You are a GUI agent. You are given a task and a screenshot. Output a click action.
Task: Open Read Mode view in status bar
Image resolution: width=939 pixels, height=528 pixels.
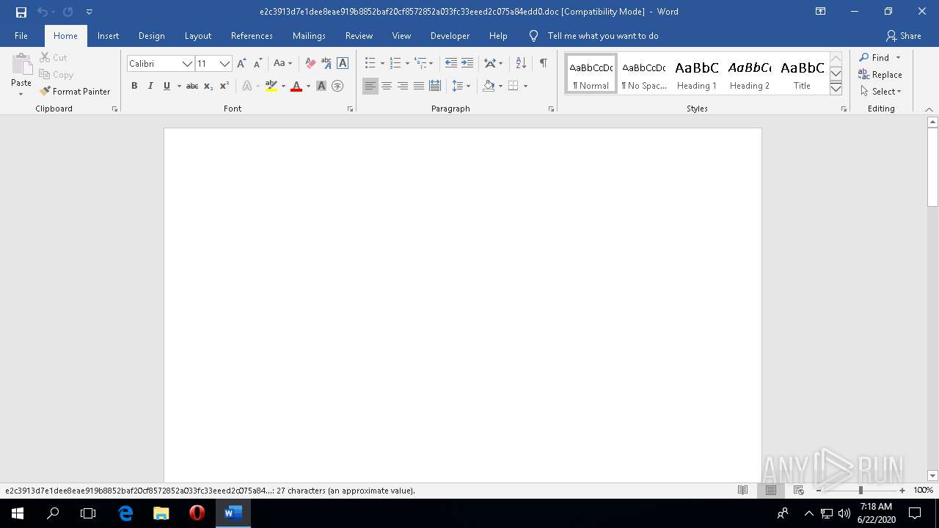[x=742, y=490]
